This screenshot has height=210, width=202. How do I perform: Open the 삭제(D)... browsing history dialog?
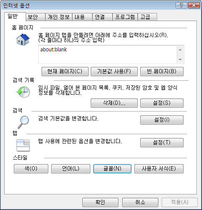(114, 103)
